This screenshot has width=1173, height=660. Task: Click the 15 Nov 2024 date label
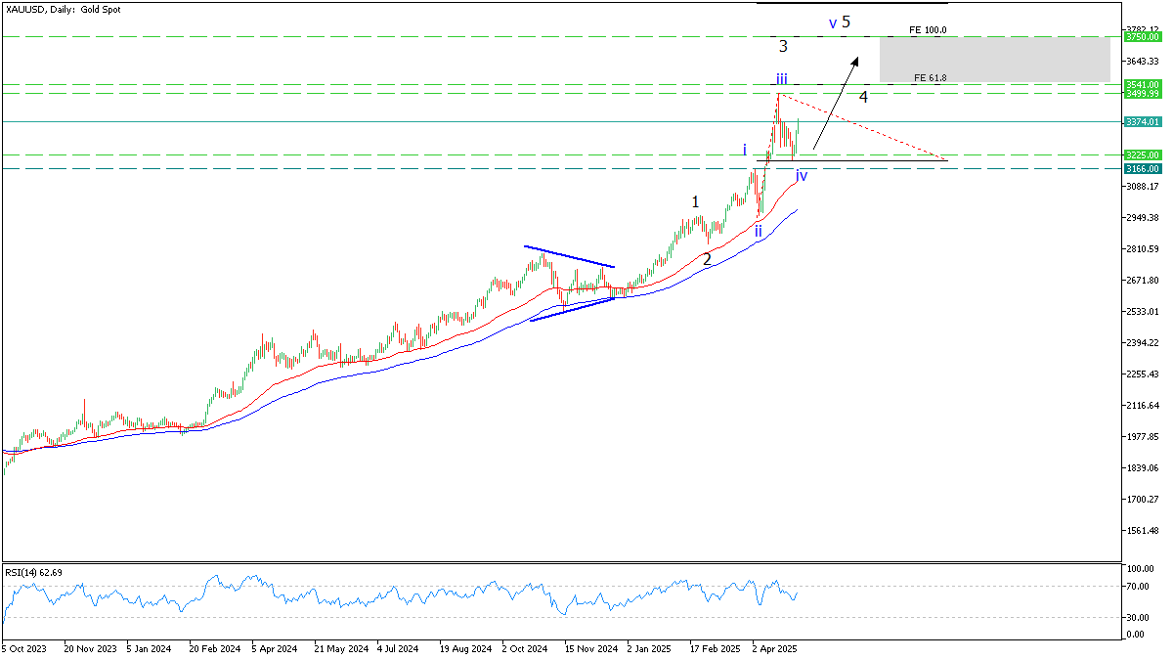point(590,648)
